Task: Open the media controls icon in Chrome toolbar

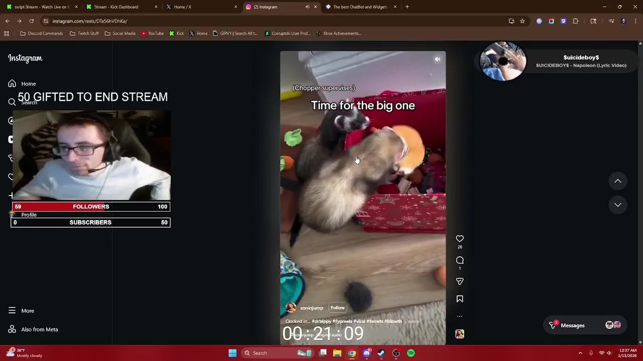Action: 611,21
